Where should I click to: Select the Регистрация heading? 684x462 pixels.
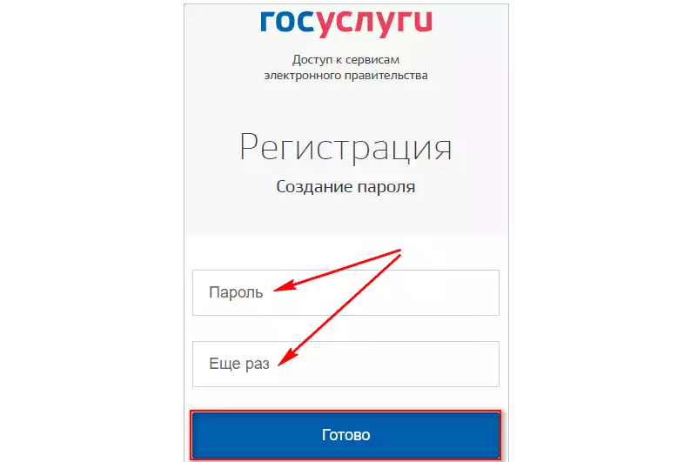click(x=346, y=147)
